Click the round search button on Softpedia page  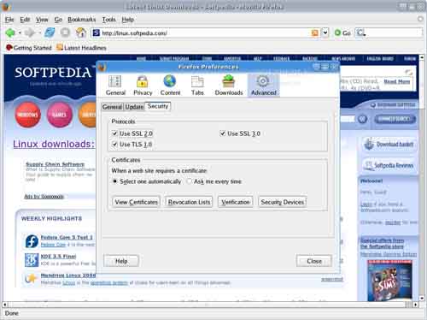[362, 119]
